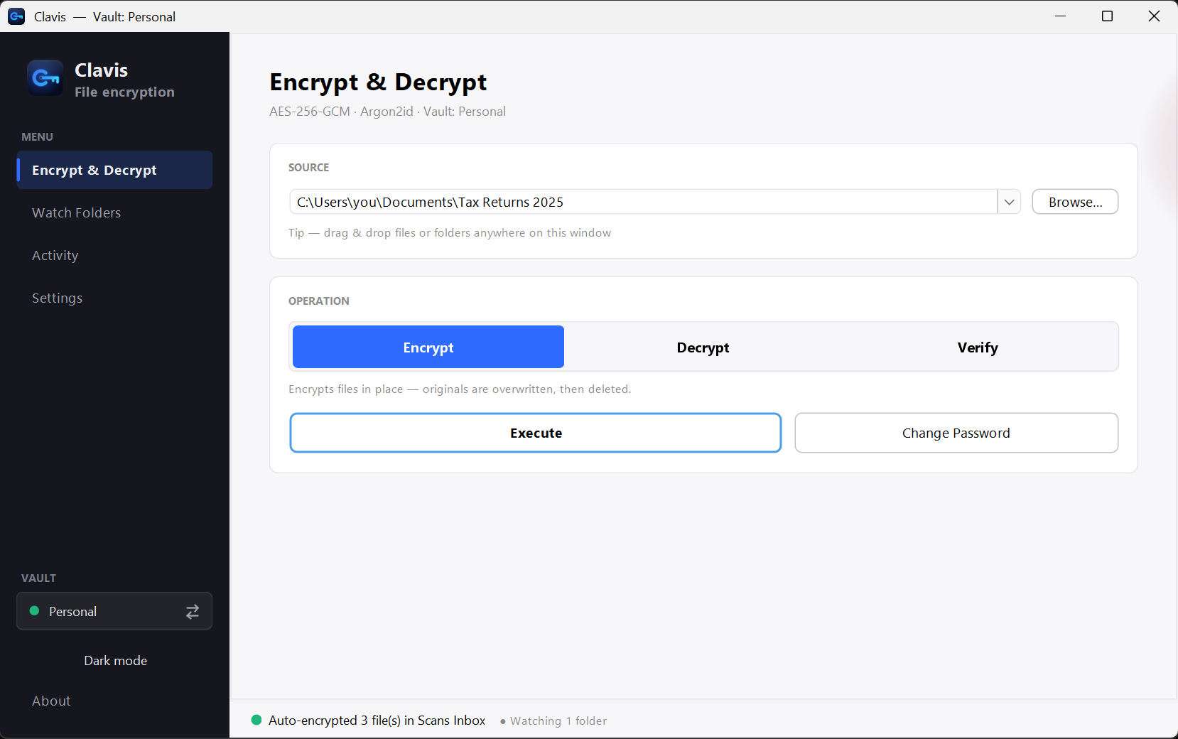Viewport: 1178px width, 739px height.
Task: Click the drag & drop tip text
Action: point(450,233)
